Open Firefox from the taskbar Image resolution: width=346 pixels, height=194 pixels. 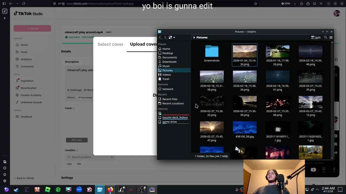(110, 190)
